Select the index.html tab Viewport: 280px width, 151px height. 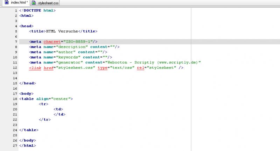[x=20, y=3]
